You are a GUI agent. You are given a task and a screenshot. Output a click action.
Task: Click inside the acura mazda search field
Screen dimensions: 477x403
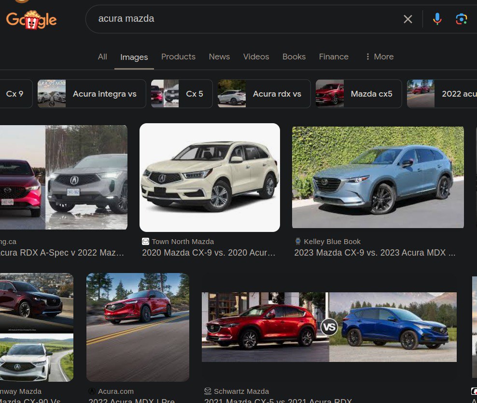[x=241, y=19]
